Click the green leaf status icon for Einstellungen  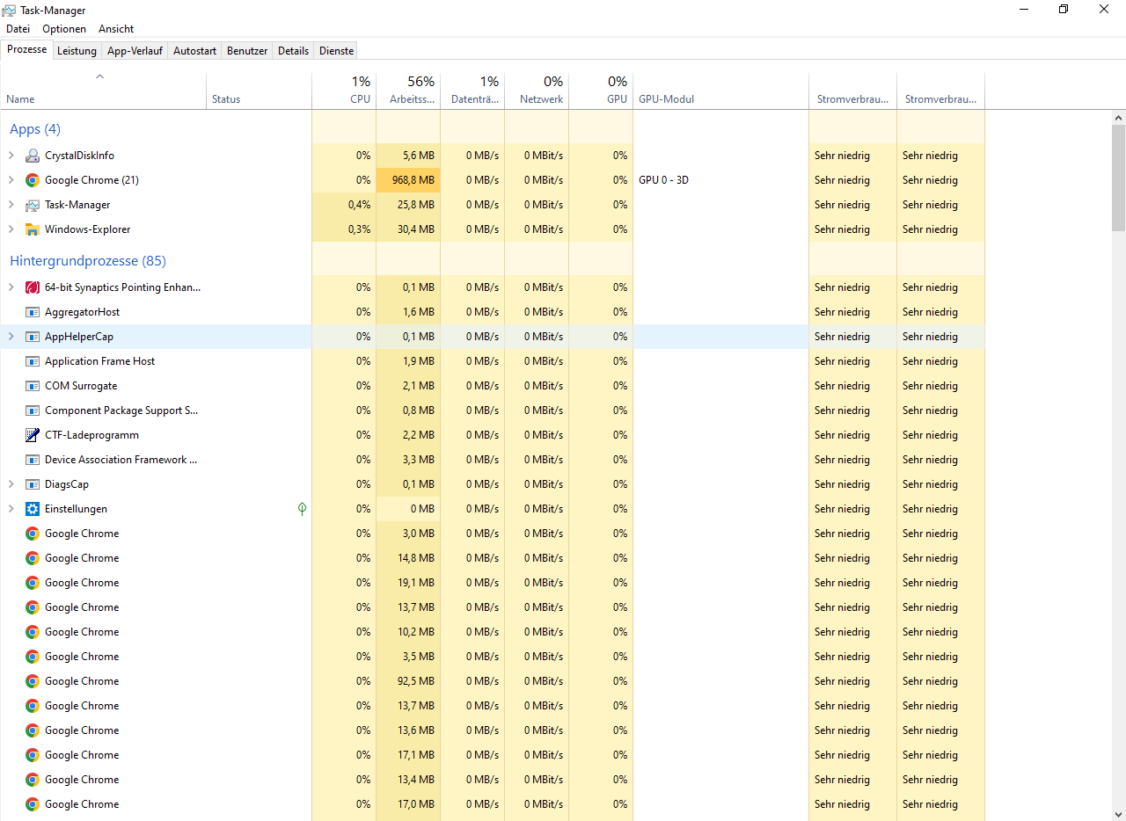click(x=302, y=509)
